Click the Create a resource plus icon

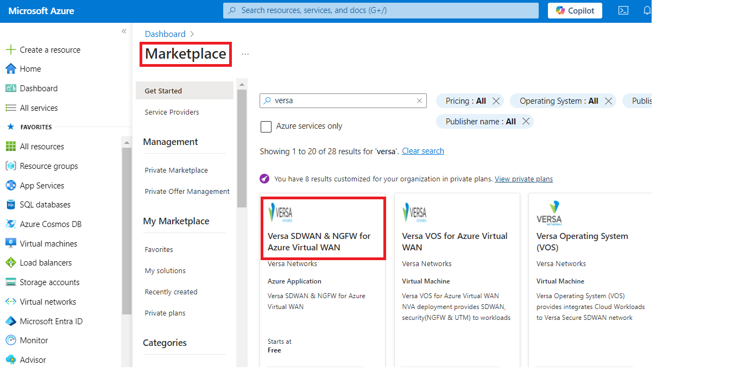click(10, 49)
